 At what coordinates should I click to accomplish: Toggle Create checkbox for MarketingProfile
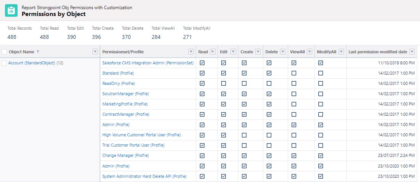(x=244, y=104)
